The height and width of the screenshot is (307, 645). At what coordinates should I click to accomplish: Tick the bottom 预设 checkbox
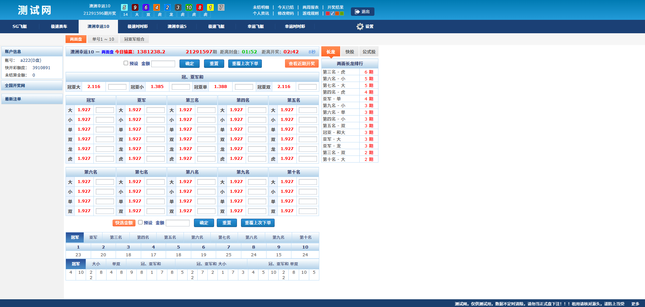click(140, 222)
